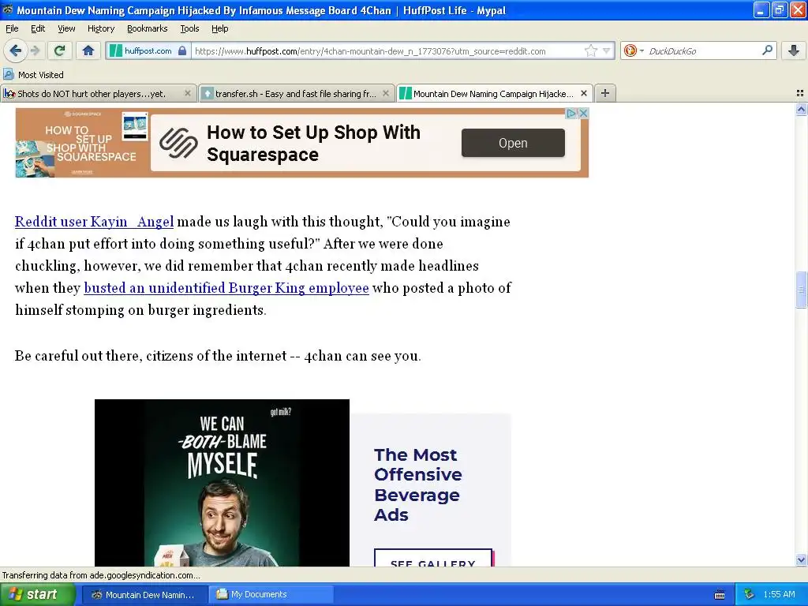Follow 'busted an unidentified Burger King employee' link
The image size is (808, 606).
226,287
